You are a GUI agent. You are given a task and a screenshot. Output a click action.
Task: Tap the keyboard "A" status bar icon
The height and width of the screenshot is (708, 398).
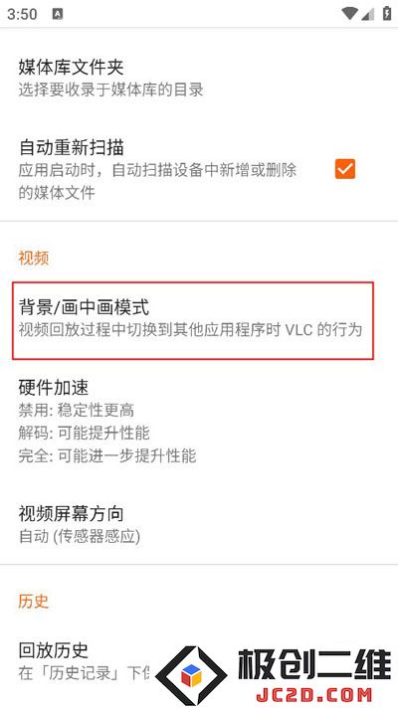pos(58,14)
